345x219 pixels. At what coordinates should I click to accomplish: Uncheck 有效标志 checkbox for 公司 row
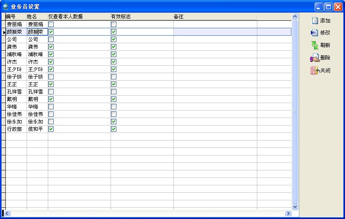pos(113,39)
